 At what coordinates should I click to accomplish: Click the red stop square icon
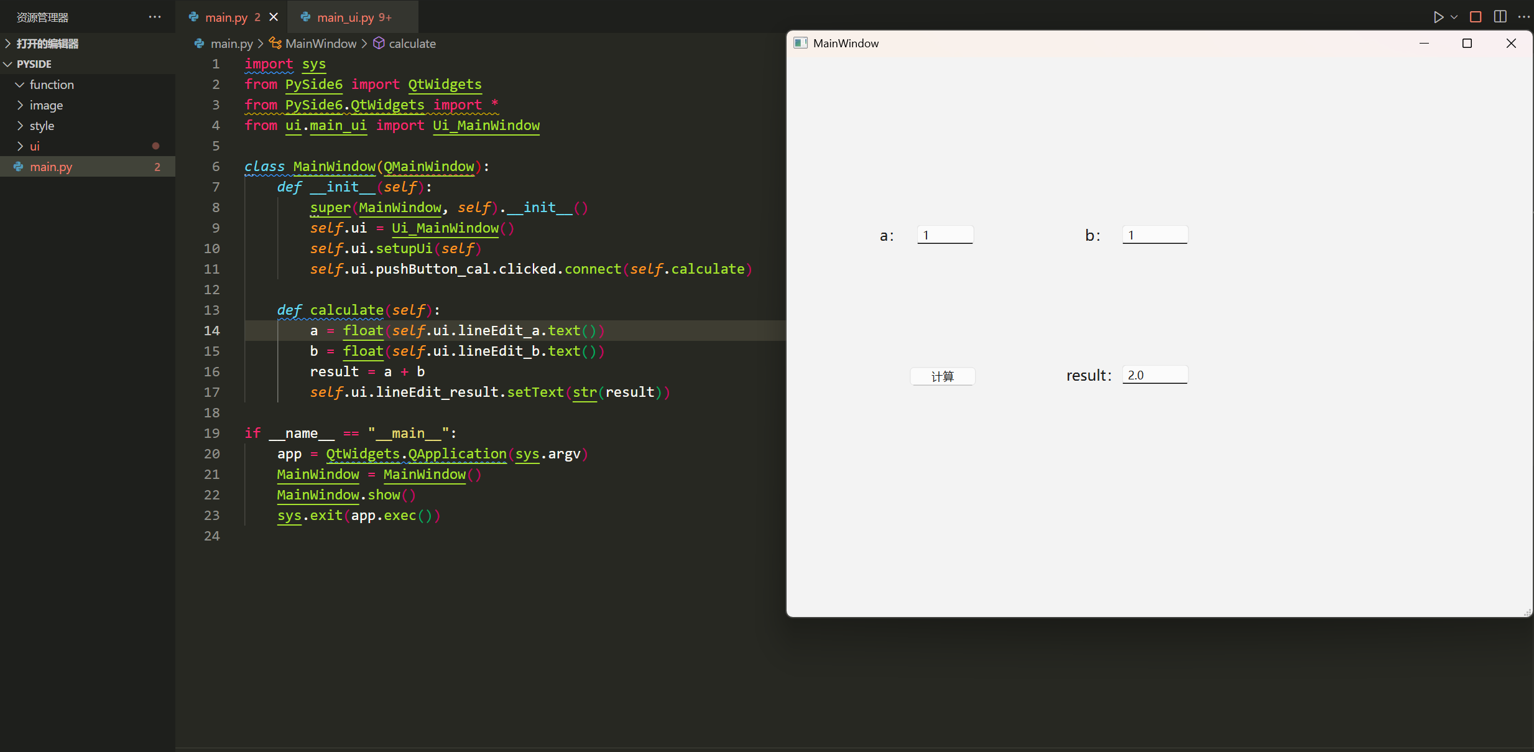[1475, 17]
